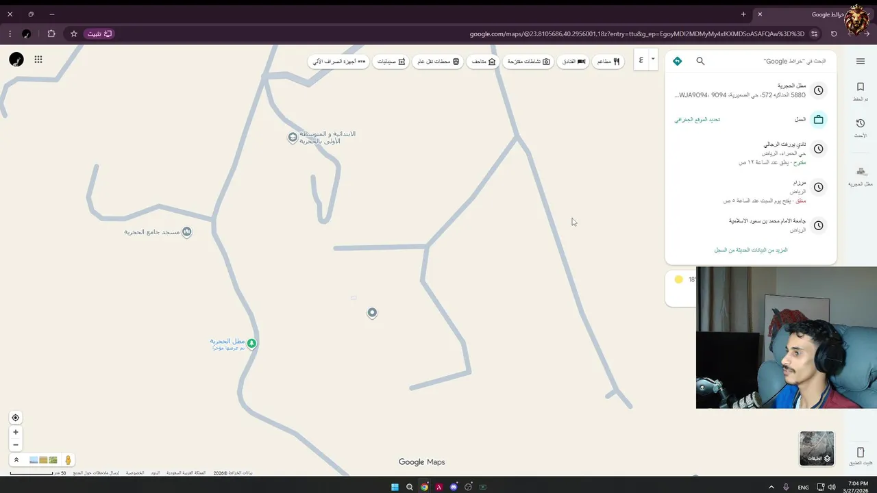Click the Restaurants (مطاعم) category chip

coord(608,62)
